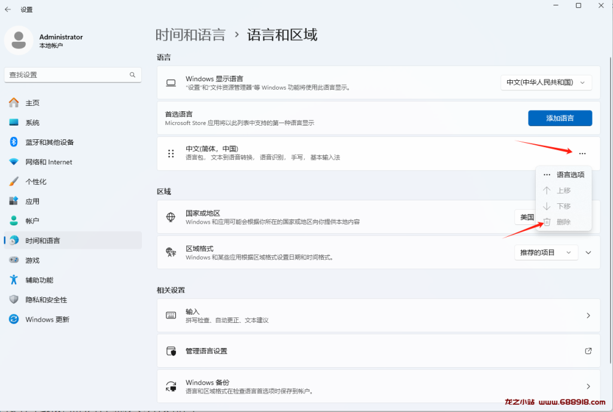Click the search magnifier icon

pos(132,75)
